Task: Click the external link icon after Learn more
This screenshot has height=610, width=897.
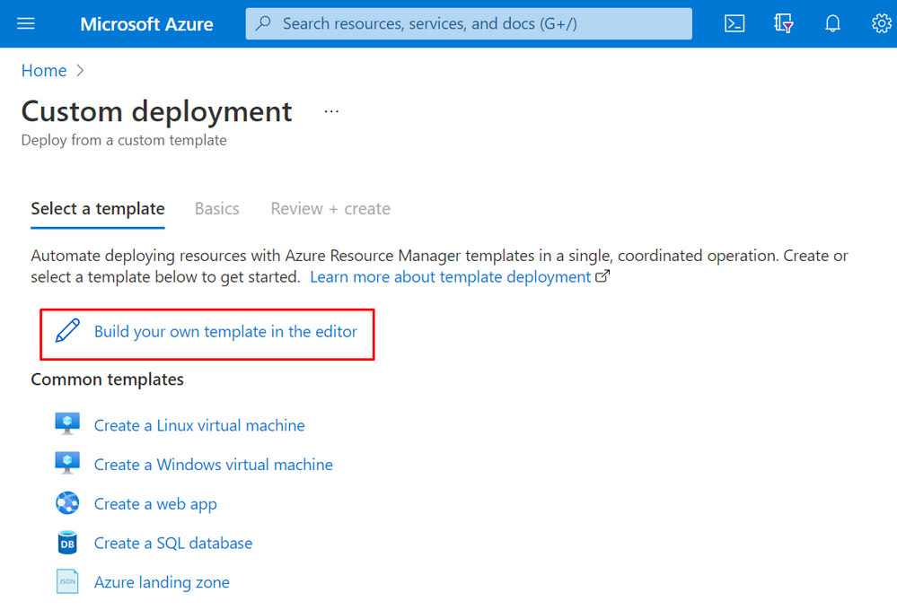Action: [x=602, y=276]
